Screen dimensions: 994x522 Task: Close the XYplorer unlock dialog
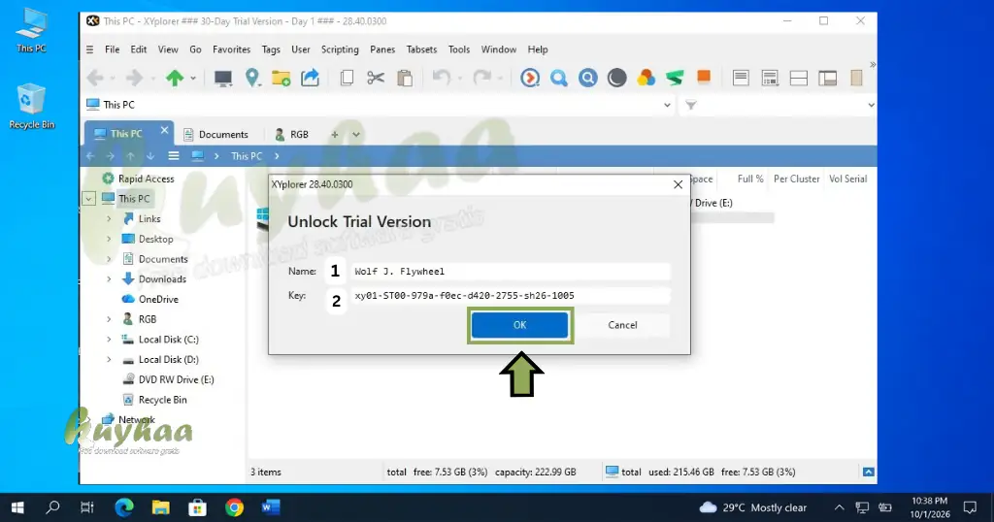pyautogui.click(x=678, y=184)
